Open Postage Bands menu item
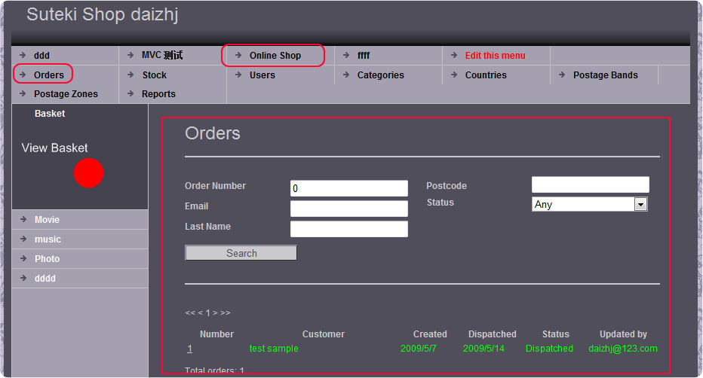The image size is (703, 378). pos(605,75)
